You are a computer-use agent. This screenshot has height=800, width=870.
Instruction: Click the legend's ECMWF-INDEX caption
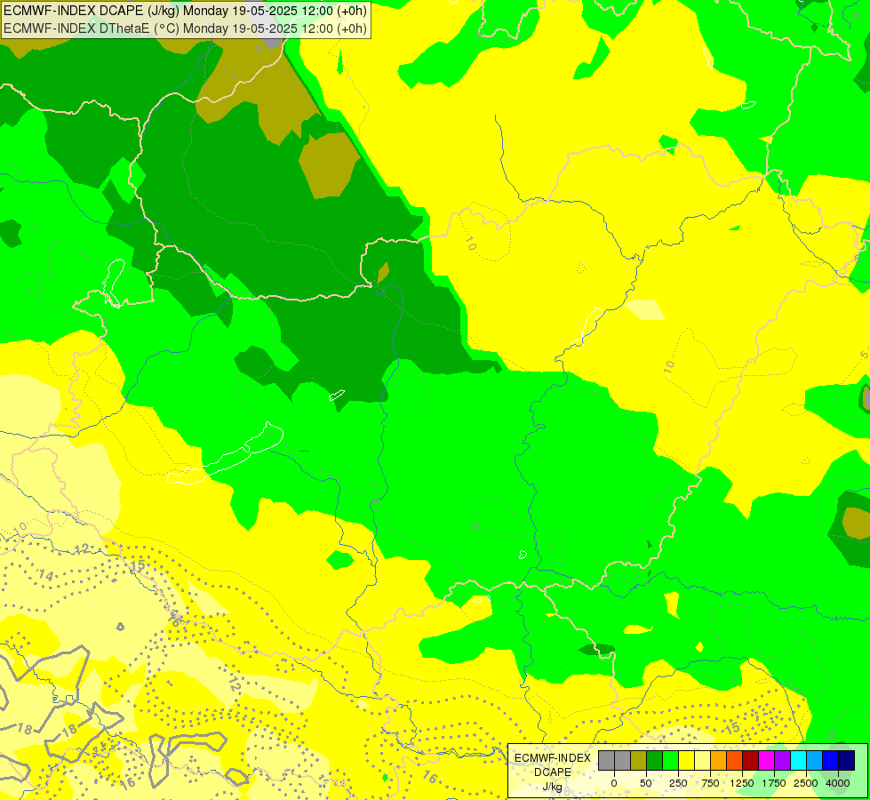pyautogui.click(x=553, y=758)
